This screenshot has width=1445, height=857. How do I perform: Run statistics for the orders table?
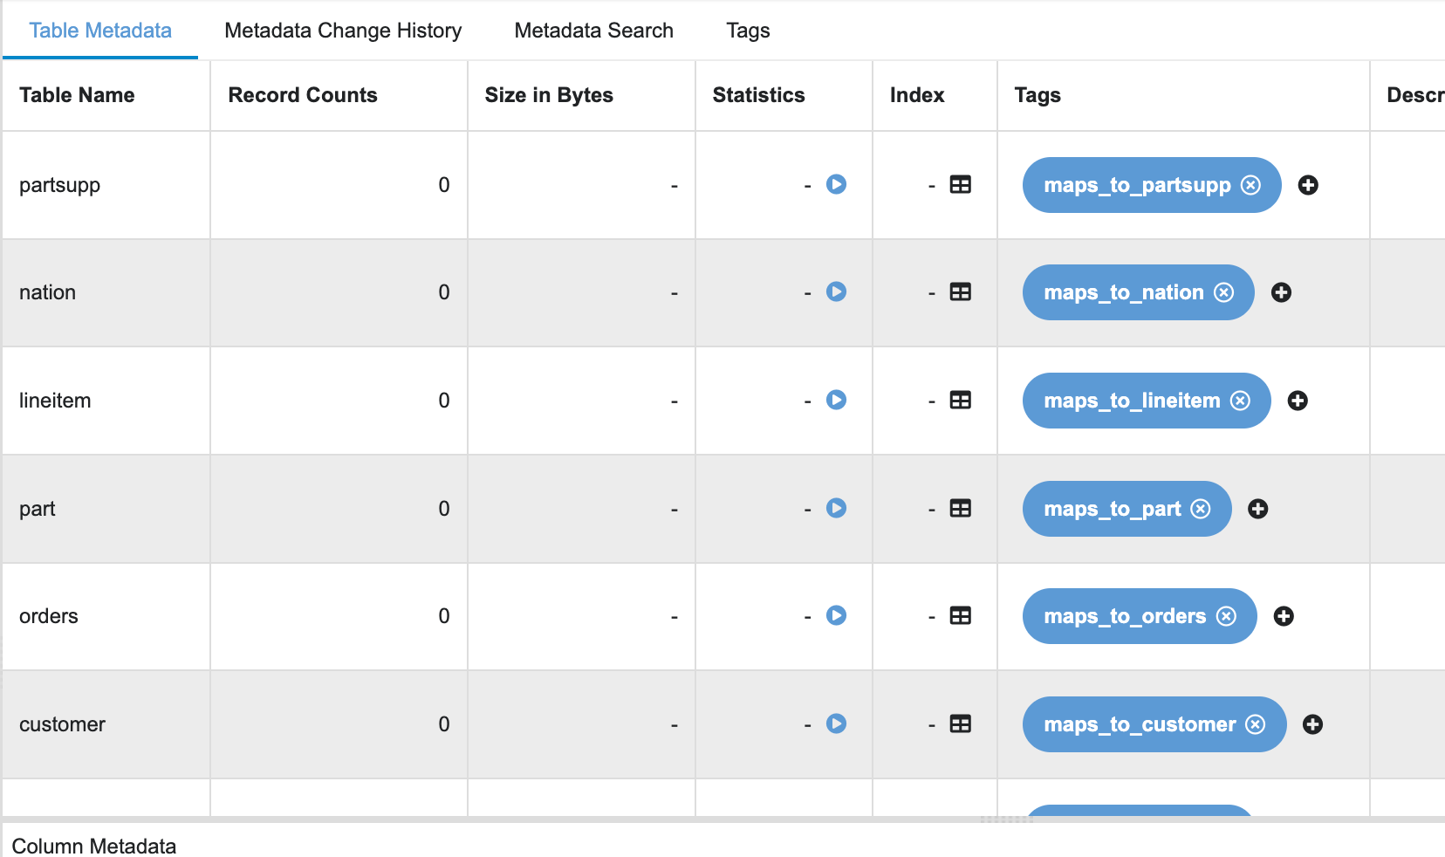pyautogui.click(x=836, y=615)
